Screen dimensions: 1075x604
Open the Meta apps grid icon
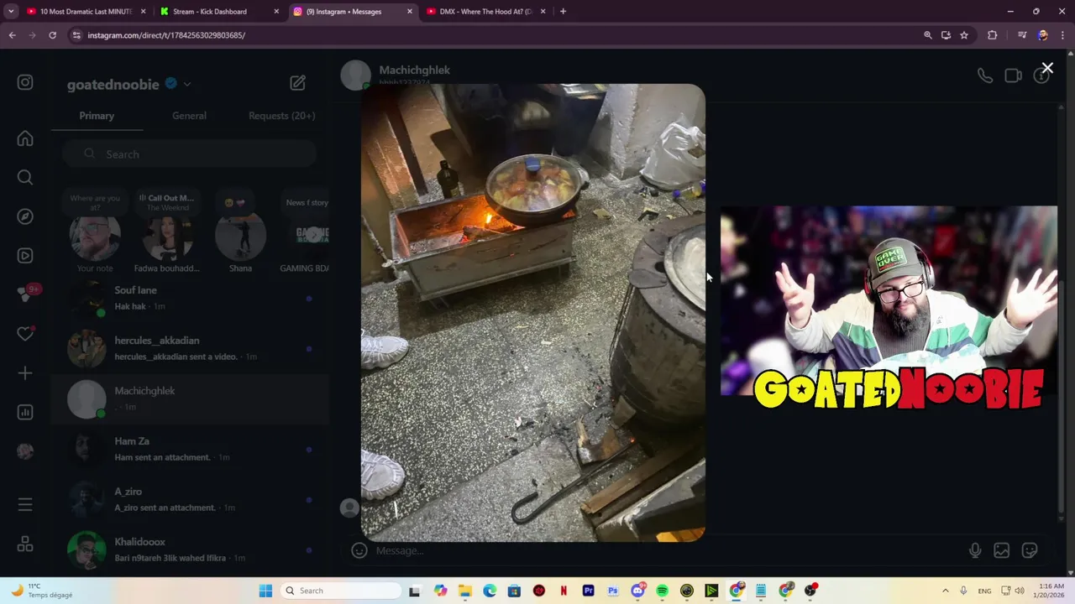coord(25,544)
